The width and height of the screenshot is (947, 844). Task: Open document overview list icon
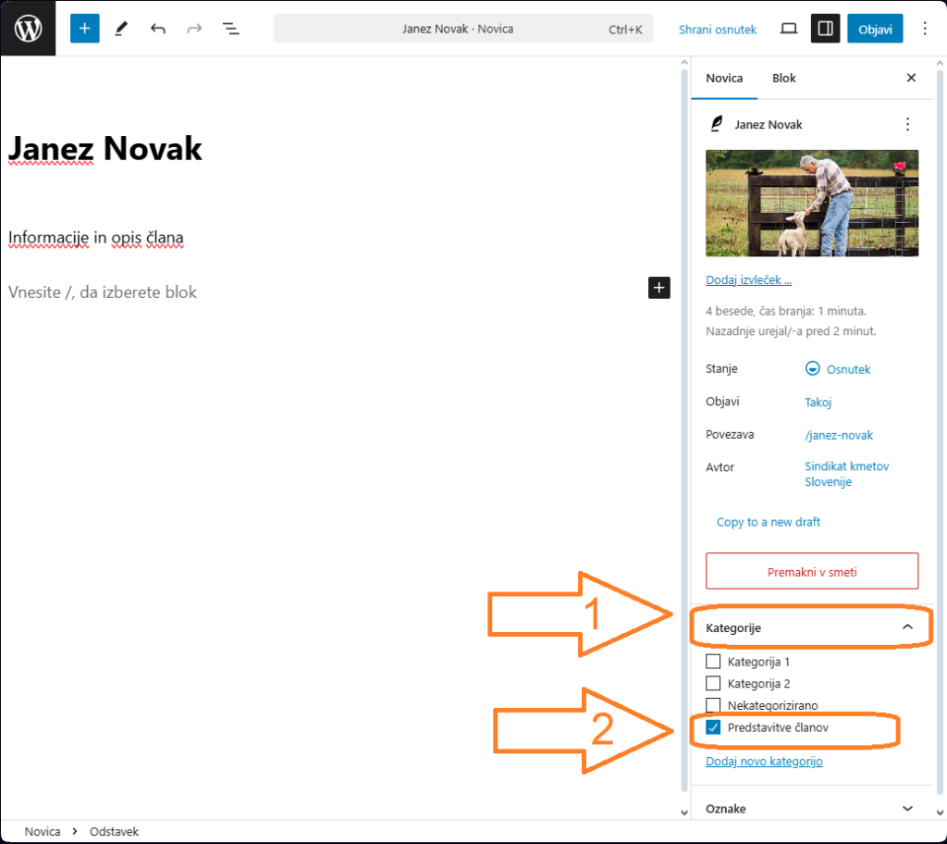click(231, 29)
